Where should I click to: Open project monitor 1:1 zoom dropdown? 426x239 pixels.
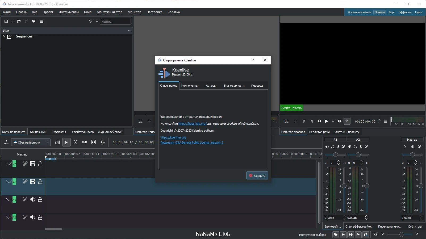[x=290, y=121]
